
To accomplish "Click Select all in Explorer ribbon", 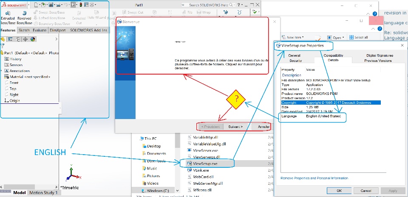I will (358, 37).
